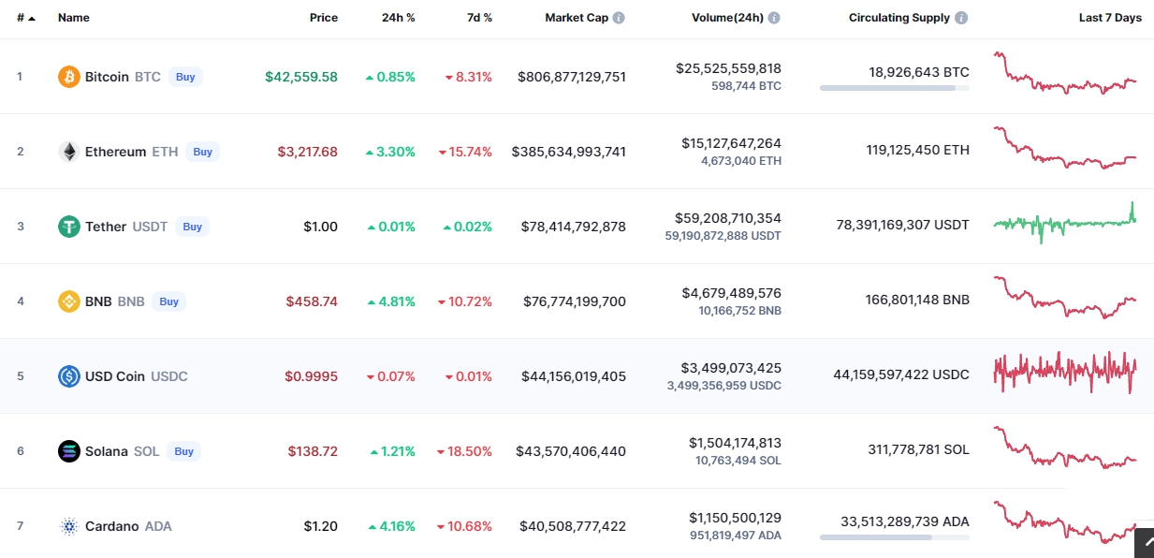The image size is (1154, 558).
Task: Click BNB market cap $76,774,199,700
Action: tap(574, 301)
